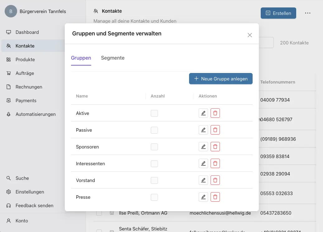The width and height of the screenshot is (323, 232).
Task: Click Neue Gruppe anlegen button
Action: 221,79
